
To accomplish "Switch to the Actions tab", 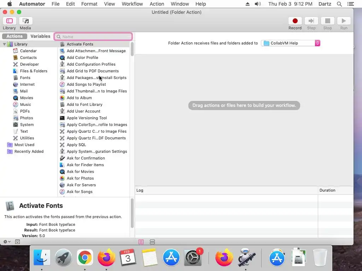I will point(14,36).
